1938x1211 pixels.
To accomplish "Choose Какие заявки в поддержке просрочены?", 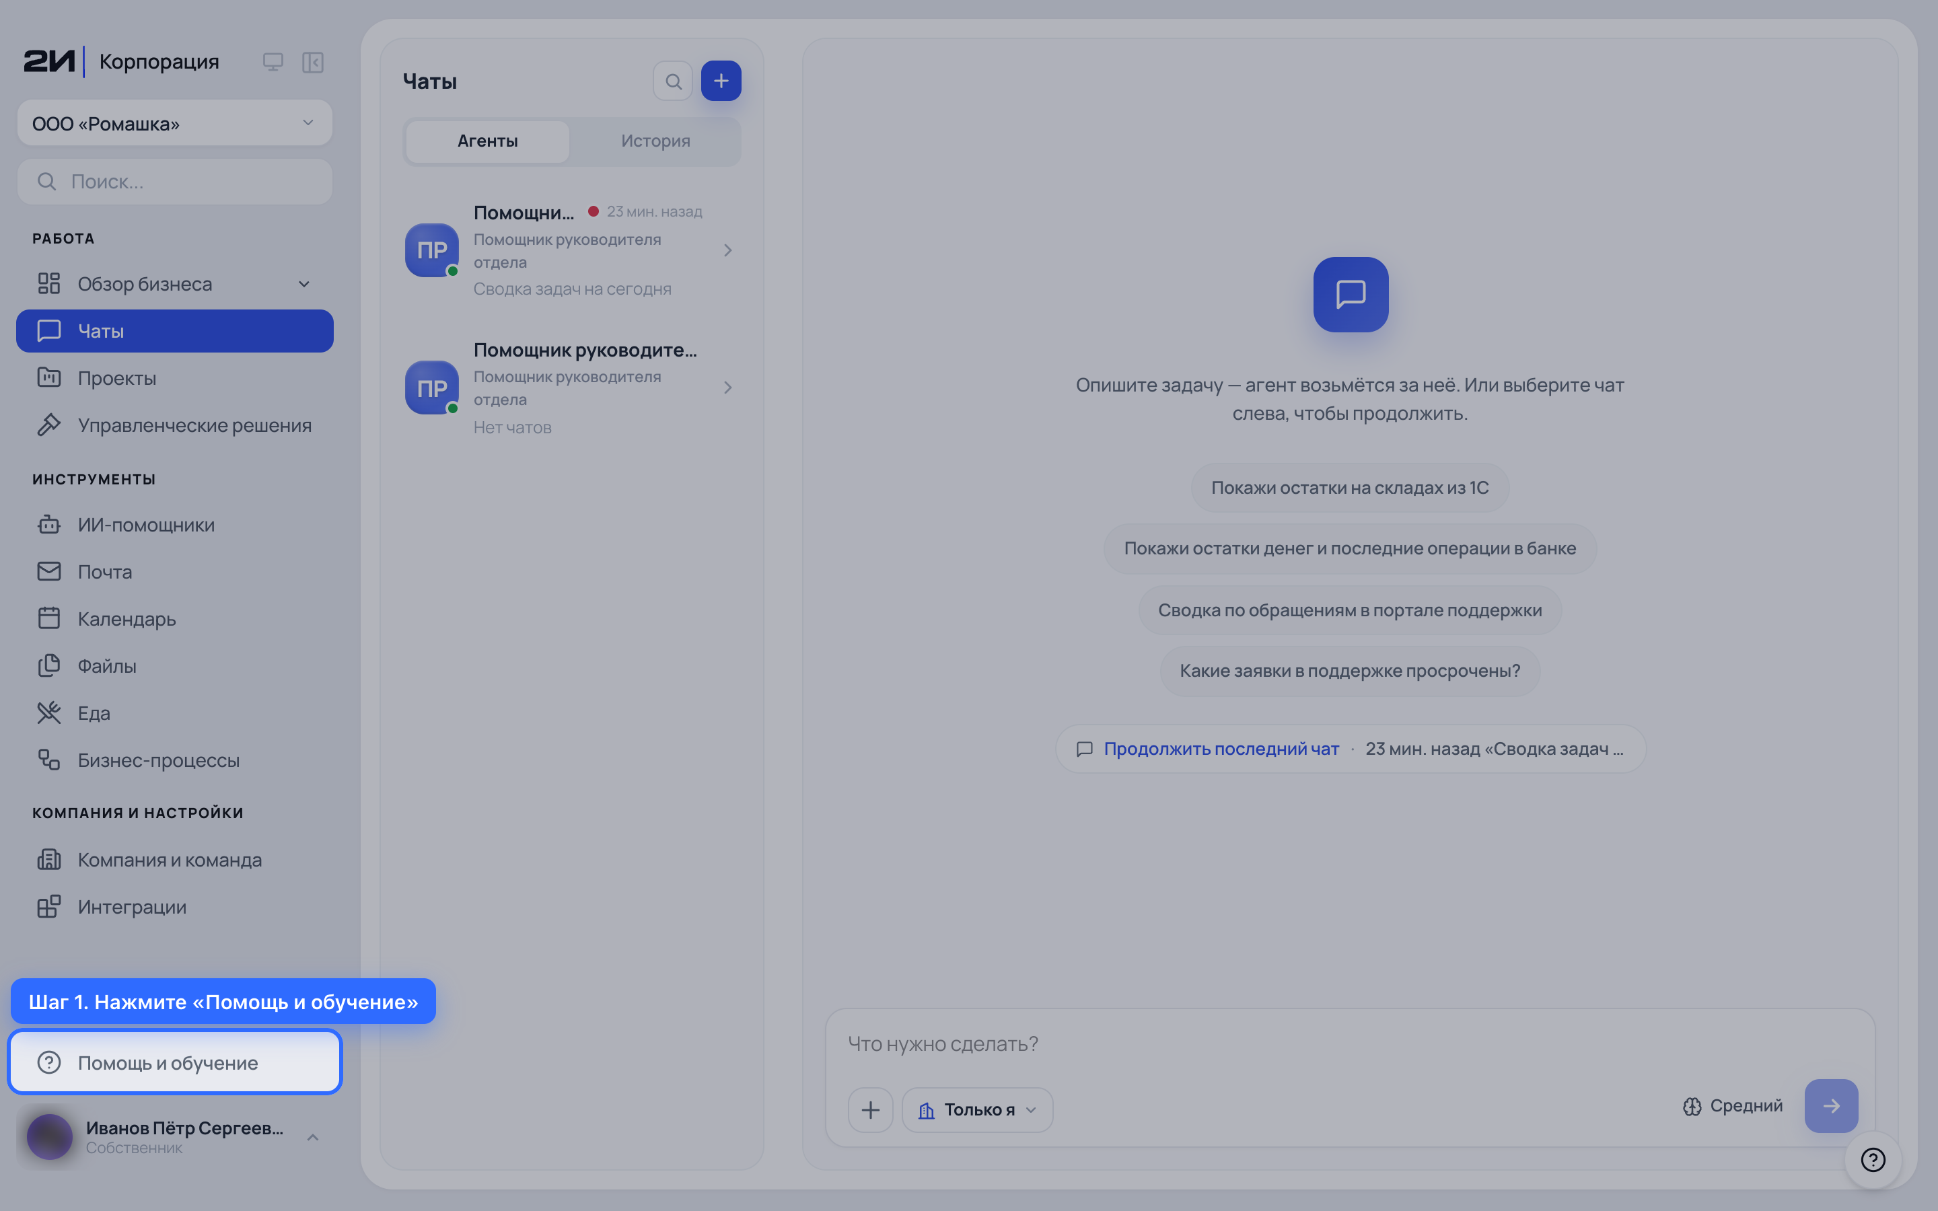I will pos(1349,671).
